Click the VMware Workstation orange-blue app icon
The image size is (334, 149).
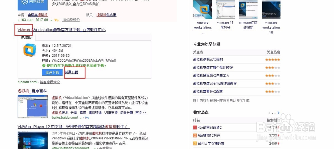30,50
